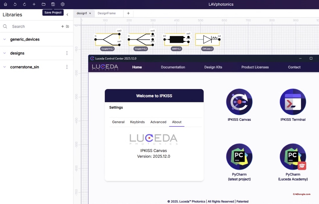Collapse the generic_devices library section
Image resolution: width=319 pixels, height=204 pixels.
(x=4, y=39)
